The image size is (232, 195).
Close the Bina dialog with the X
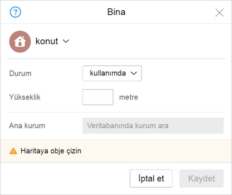click(x=219, y=13)
